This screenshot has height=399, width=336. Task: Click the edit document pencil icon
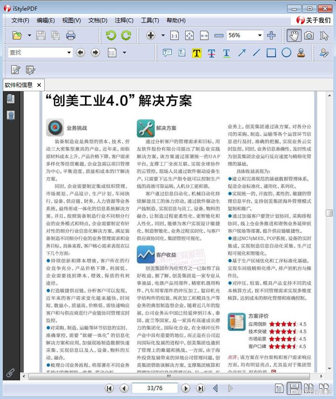click(x=15, y=70)
